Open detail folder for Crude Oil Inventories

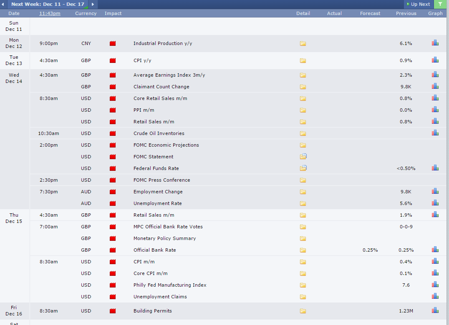[303, 133]
